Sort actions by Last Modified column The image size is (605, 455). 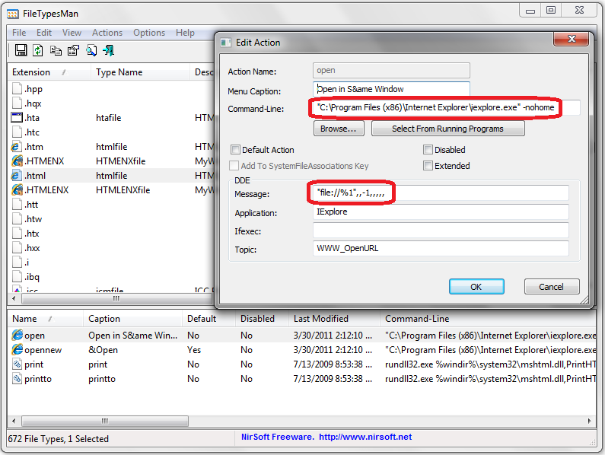[x=321, y=319]
